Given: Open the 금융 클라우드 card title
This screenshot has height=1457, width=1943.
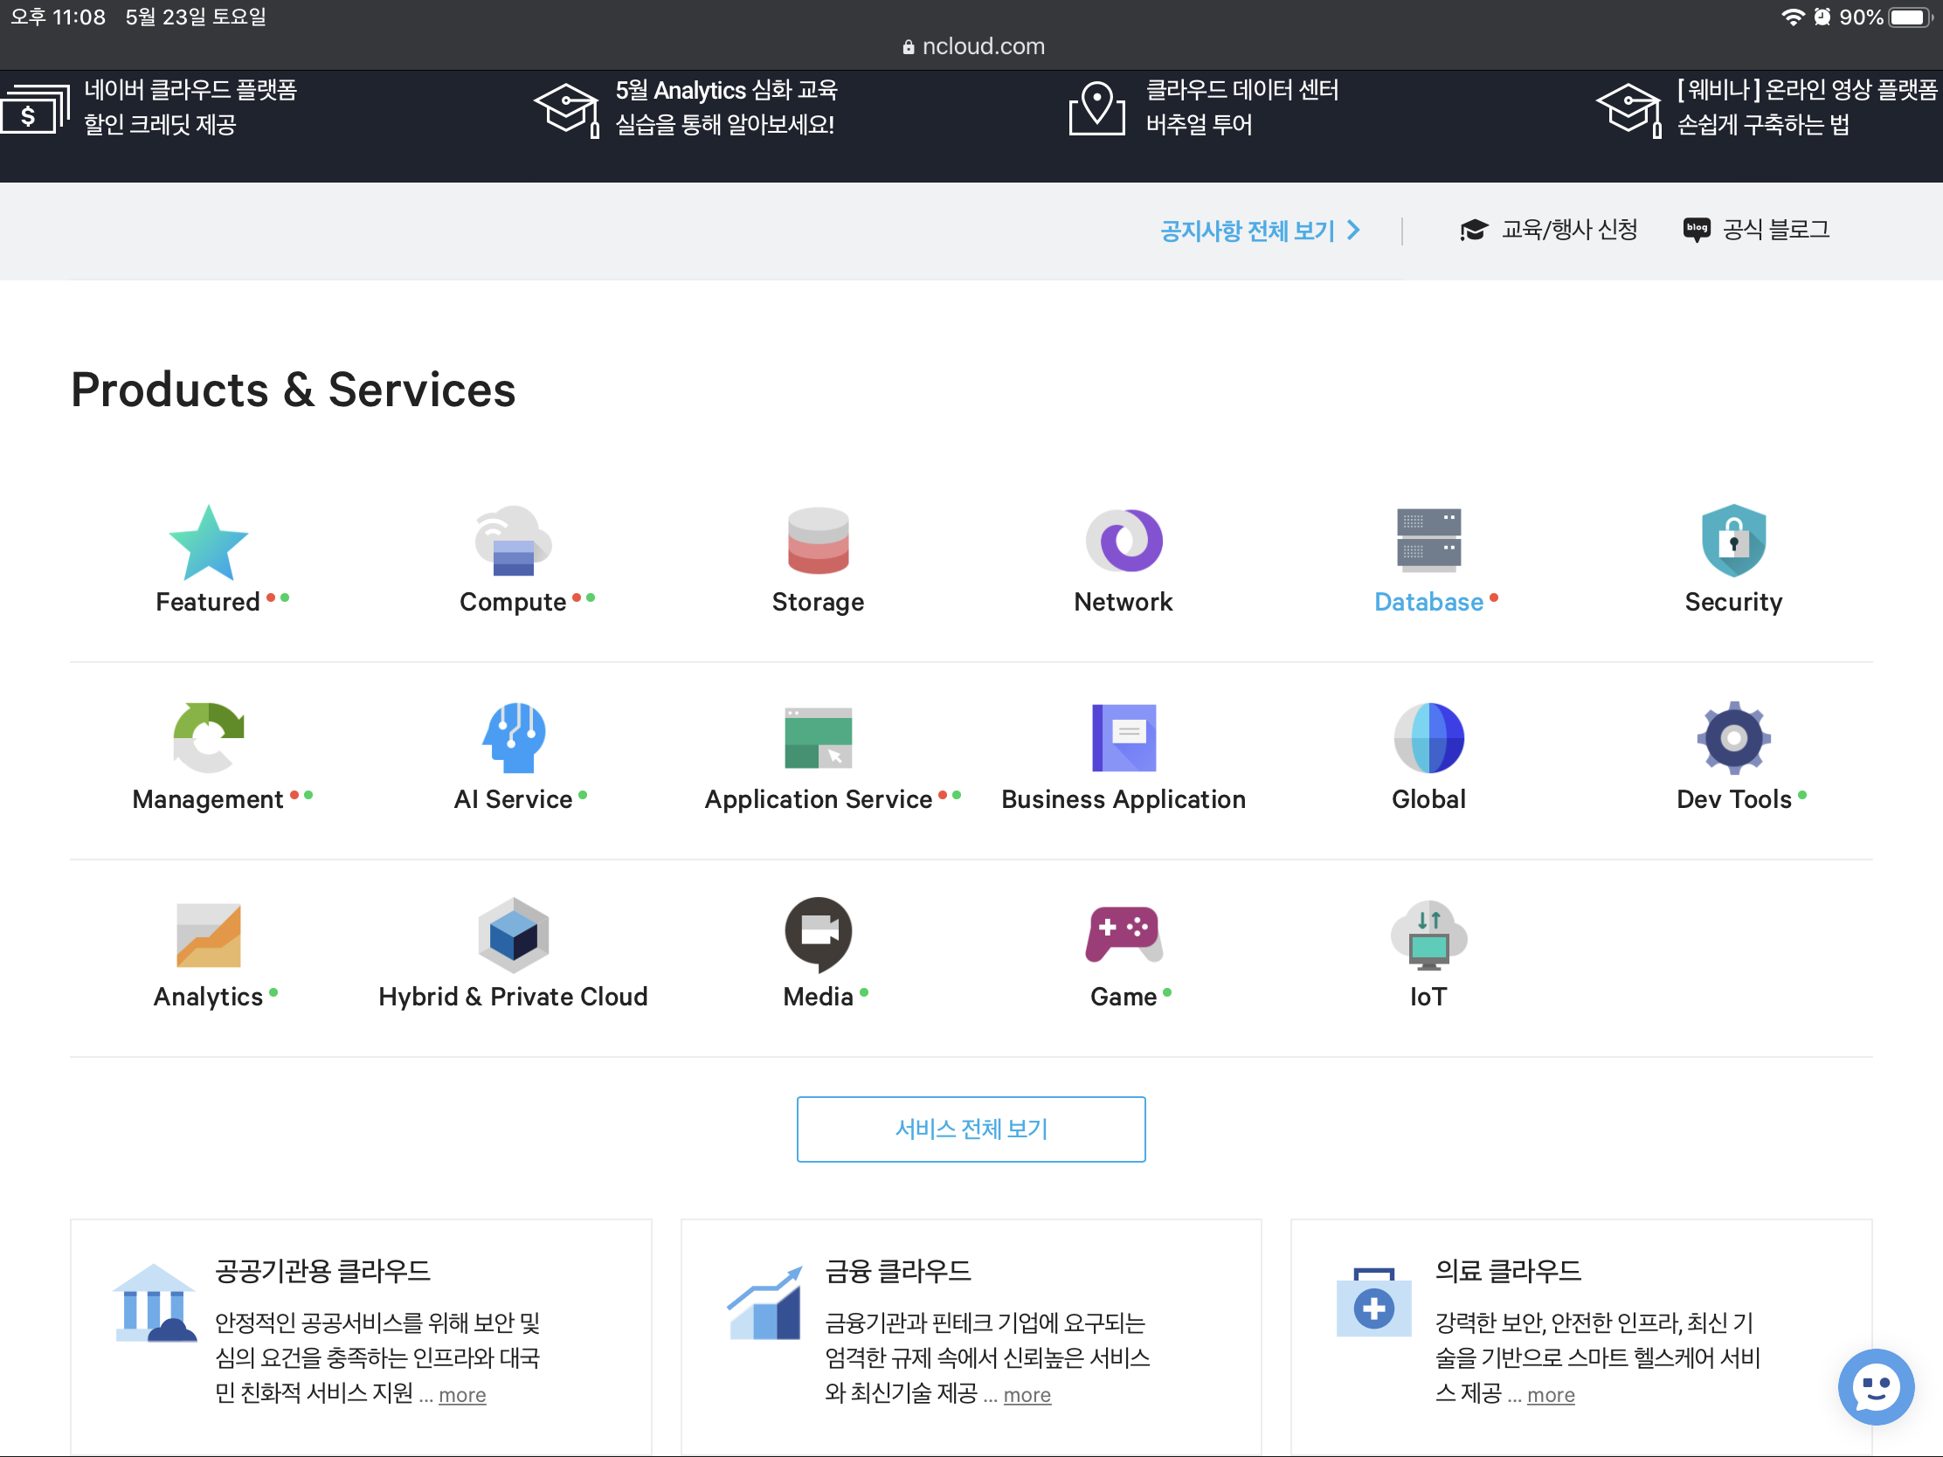Looking at the screenshot, I should (x=898, y=1271).
